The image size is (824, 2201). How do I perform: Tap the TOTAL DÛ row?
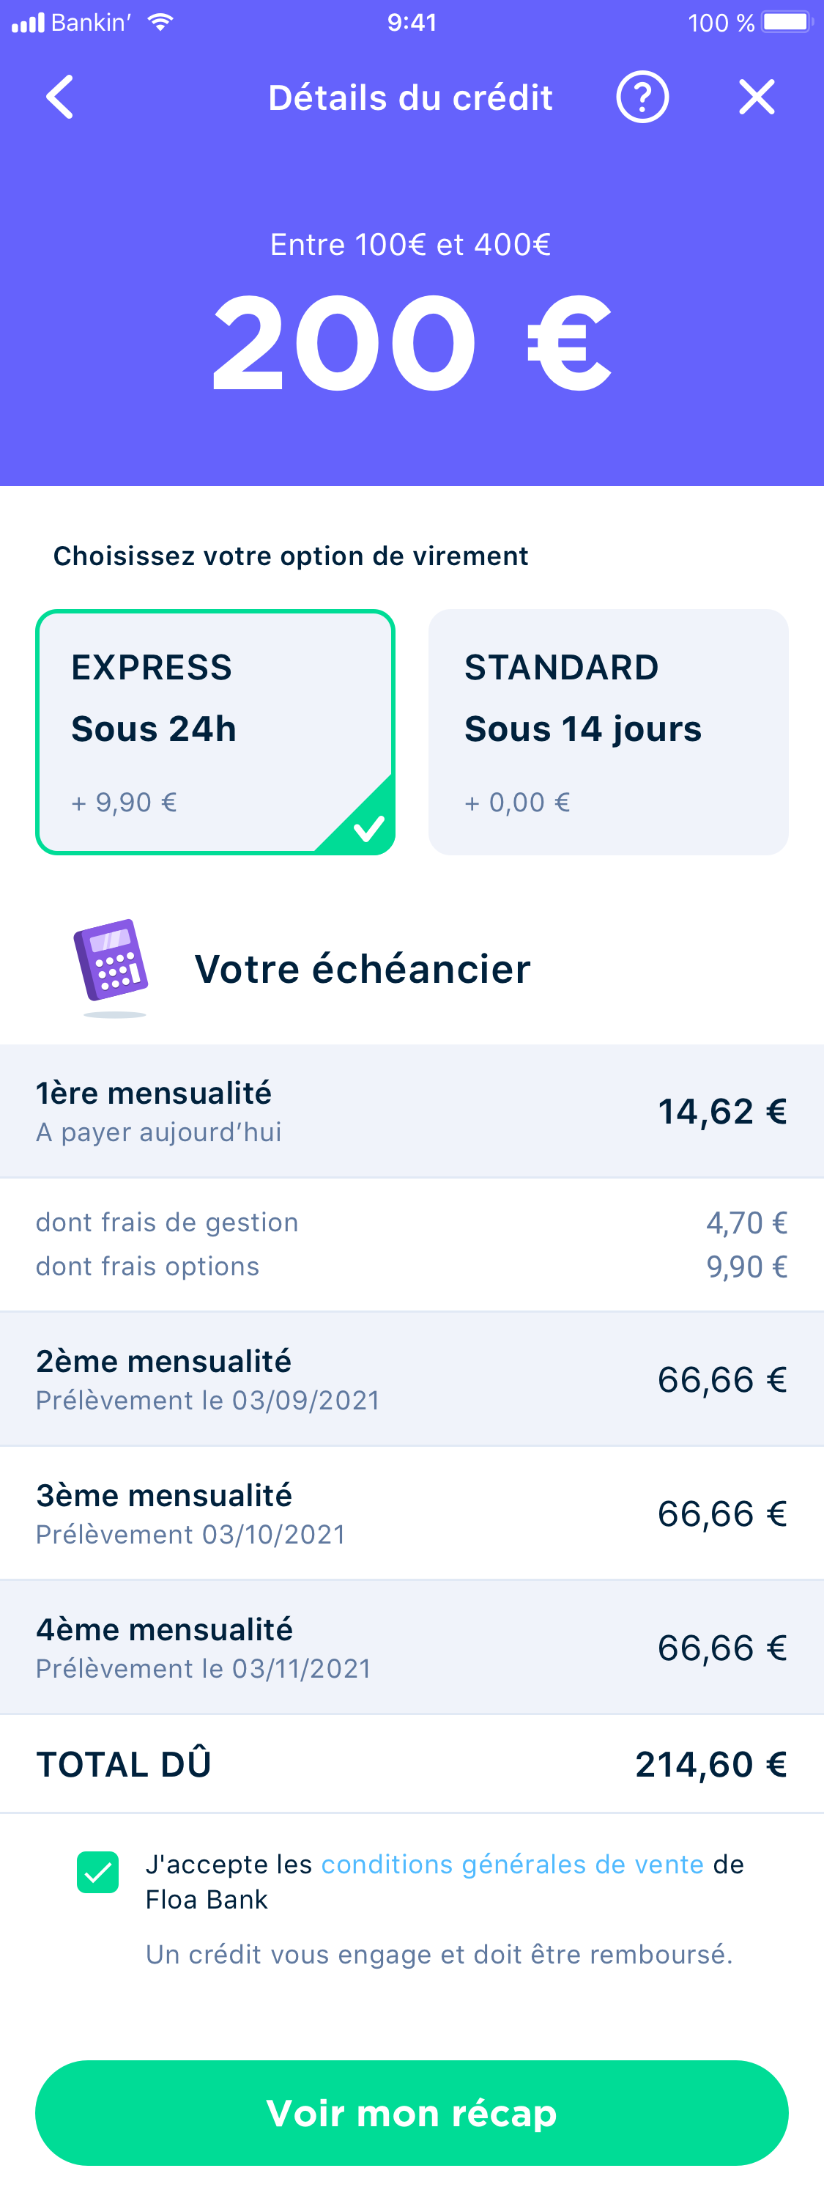click(412, 1763)
